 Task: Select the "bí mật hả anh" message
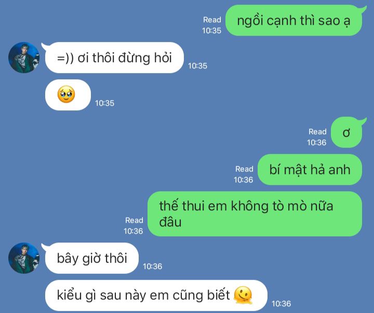point(310,169)
